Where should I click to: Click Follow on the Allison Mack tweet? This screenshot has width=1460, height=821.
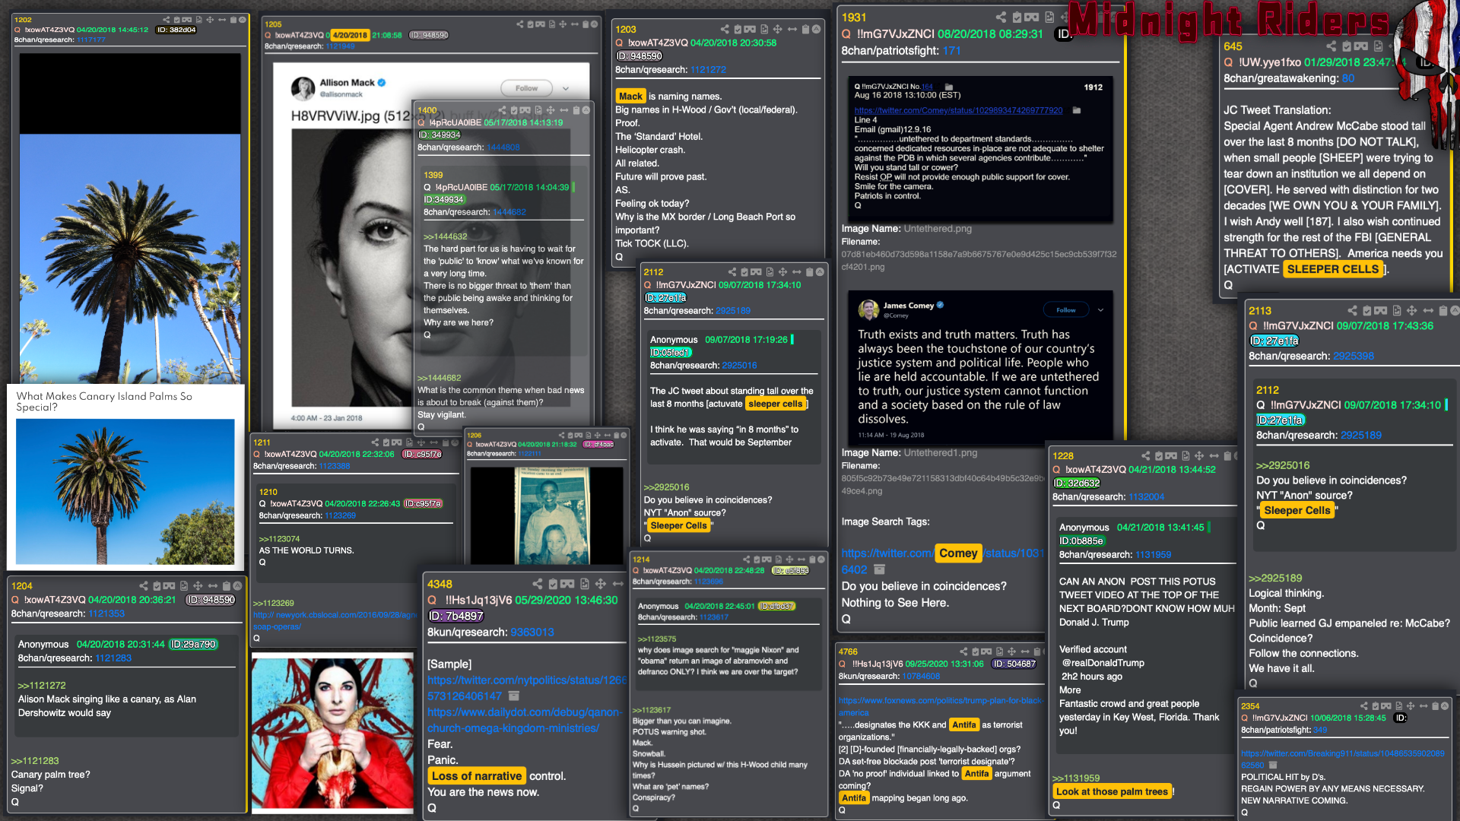coord(526,88)
